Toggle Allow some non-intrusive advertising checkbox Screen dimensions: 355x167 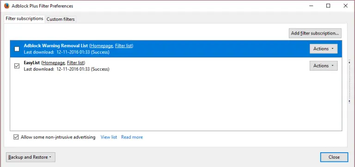(x=16, y=137)
